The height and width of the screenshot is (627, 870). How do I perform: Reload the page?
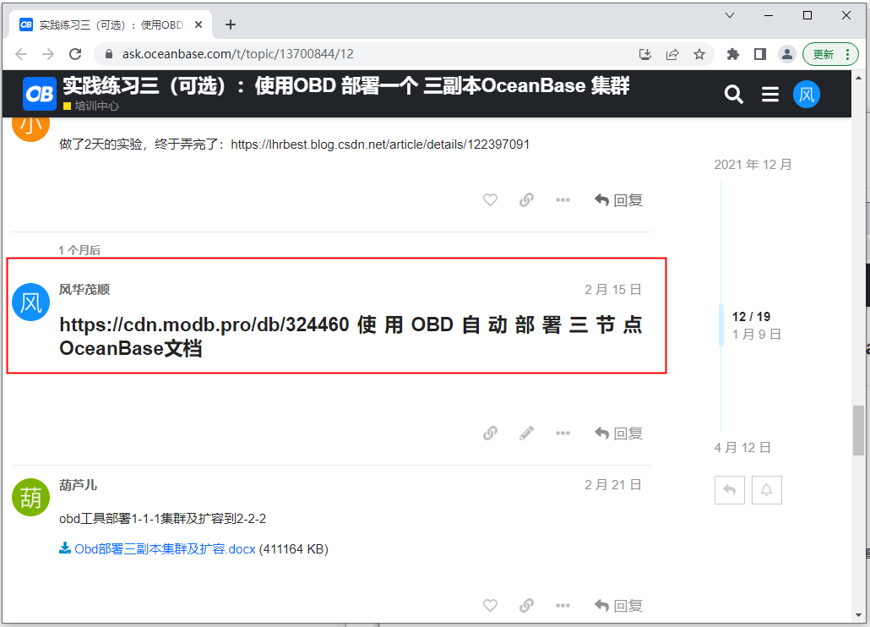tap(75, 54)
